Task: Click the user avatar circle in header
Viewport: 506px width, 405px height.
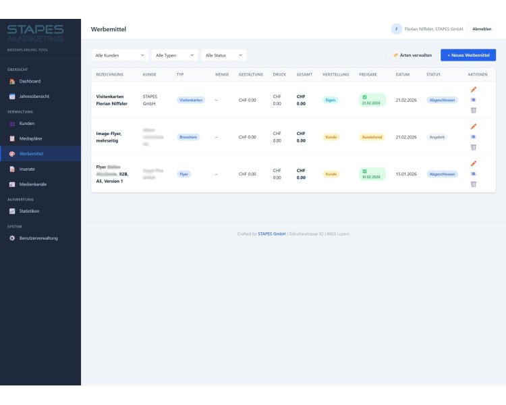Action: coord(396,29)
